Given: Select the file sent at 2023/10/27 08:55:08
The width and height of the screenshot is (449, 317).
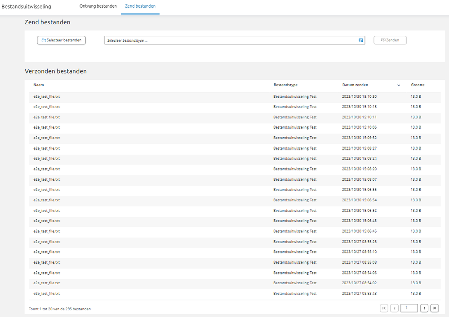Looking at the screenshot, I should [235, 262].
